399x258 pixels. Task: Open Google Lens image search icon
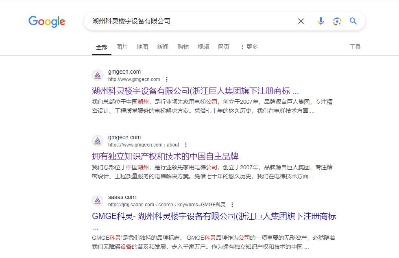tap(337, 21)
